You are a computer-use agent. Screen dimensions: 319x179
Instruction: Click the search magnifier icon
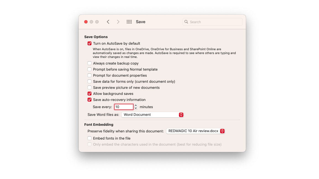[186, 22]
